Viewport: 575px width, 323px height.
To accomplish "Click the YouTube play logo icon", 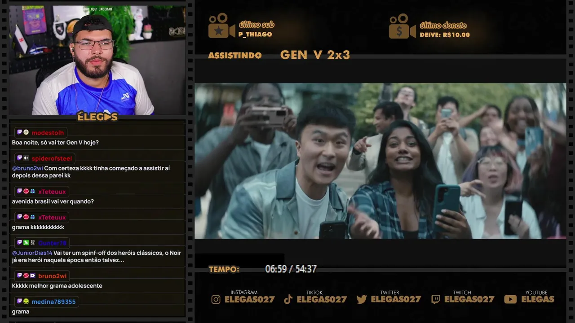I will (510, 299).
